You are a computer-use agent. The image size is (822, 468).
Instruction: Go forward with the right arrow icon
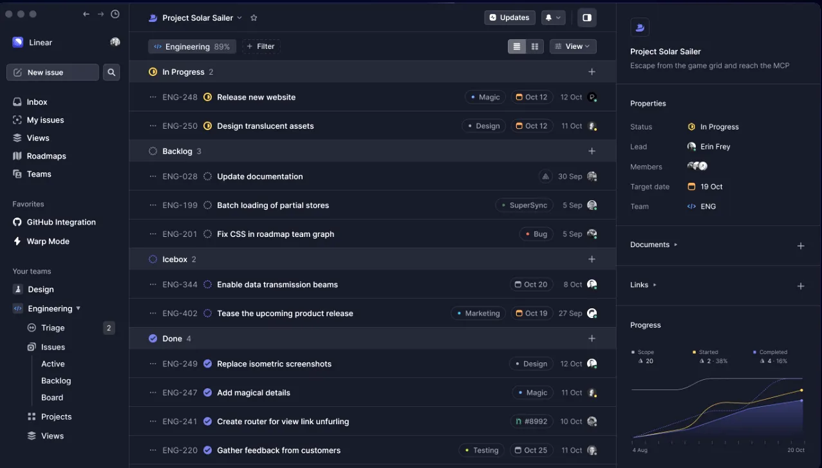point(100,14)
